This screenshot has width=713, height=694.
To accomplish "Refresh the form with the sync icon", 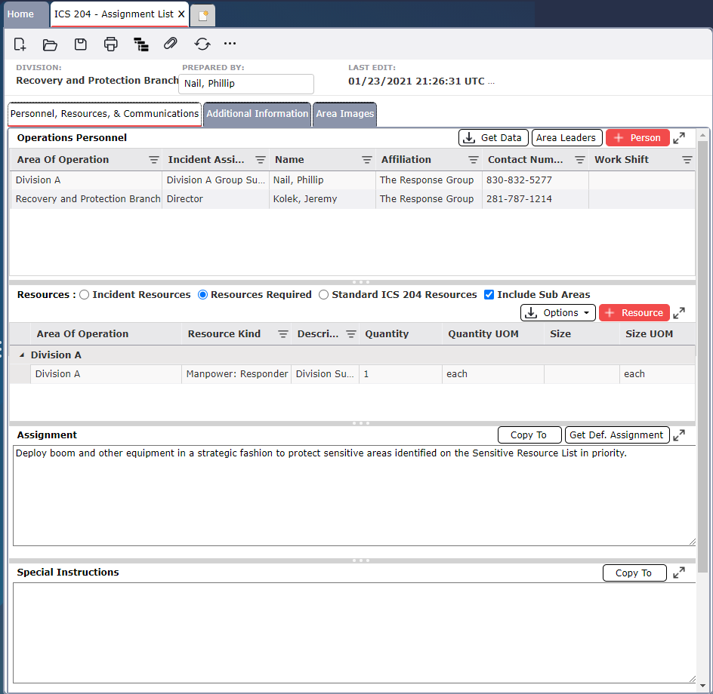I will click(202, 45).
